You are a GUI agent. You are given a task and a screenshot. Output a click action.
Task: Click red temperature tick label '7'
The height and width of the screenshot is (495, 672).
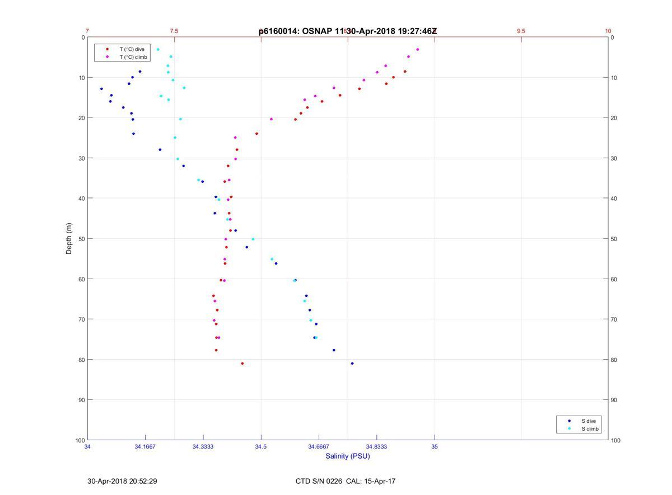pos(87,31)
